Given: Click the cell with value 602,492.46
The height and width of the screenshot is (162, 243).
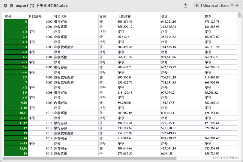Looking at the screenshot, I should pos(138,47).
